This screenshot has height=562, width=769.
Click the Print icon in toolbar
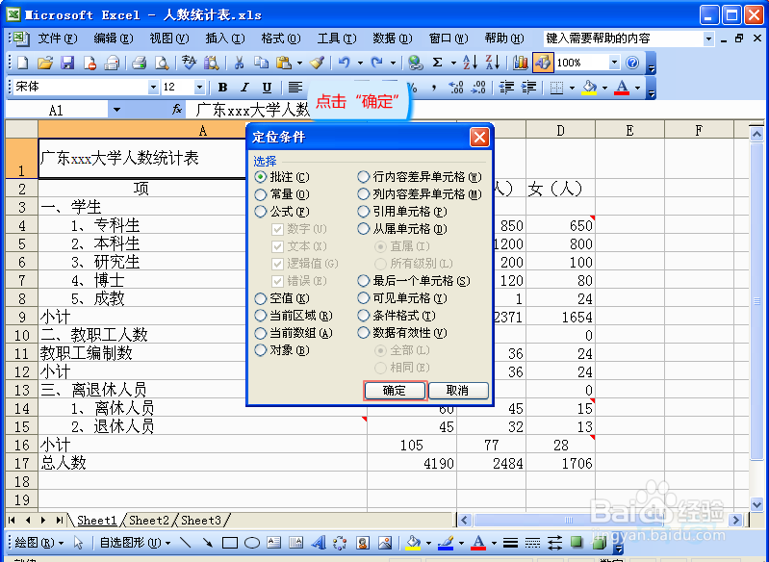pyautogui.click(x=140, y=63)
